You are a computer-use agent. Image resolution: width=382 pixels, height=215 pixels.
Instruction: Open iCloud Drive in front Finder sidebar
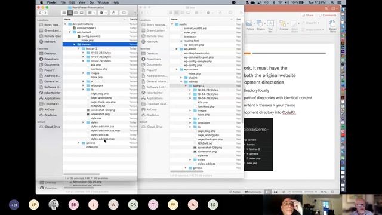(x=50, y=127)
